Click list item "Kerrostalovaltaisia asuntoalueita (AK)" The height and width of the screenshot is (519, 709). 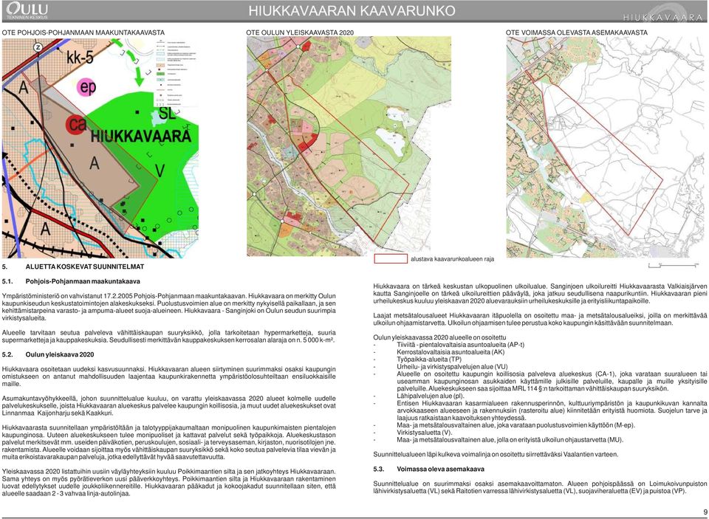click(451, 351)
